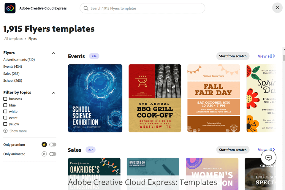This screenshot has width=285, height=190.
Task: Type in the Flyers templates search field
Action: [x=145, y=8]
